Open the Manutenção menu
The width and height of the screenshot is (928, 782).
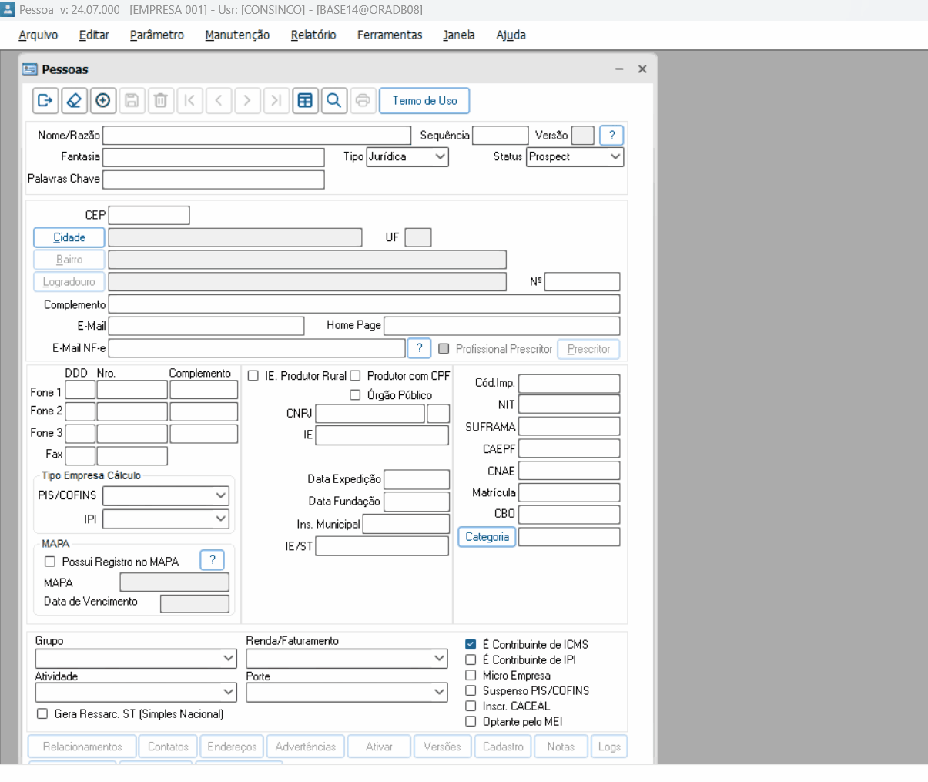[237, 35]
